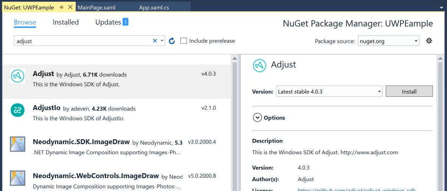Screen dimensions: 447x191
Task: Click the refresh icon beside the search box
Action: (x=171, y=41)
